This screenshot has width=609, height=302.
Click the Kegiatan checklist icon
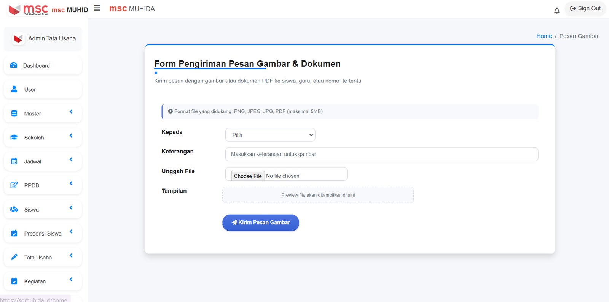14,281
